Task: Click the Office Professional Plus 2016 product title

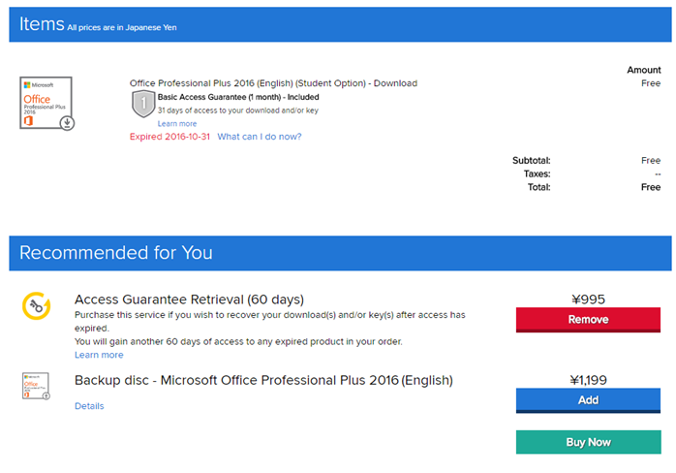Action: pos(273,83)
